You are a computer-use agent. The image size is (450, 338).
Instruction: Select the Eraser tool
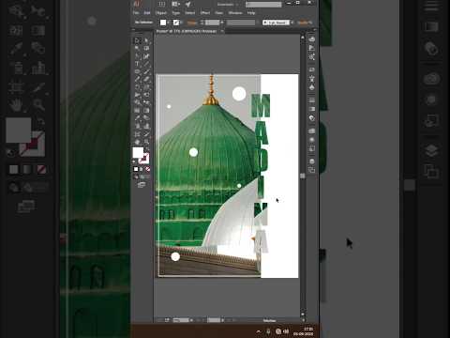[146, 80]
